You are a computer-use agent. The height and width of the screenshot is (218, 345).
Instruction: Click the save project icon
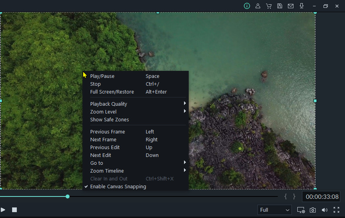280,6
